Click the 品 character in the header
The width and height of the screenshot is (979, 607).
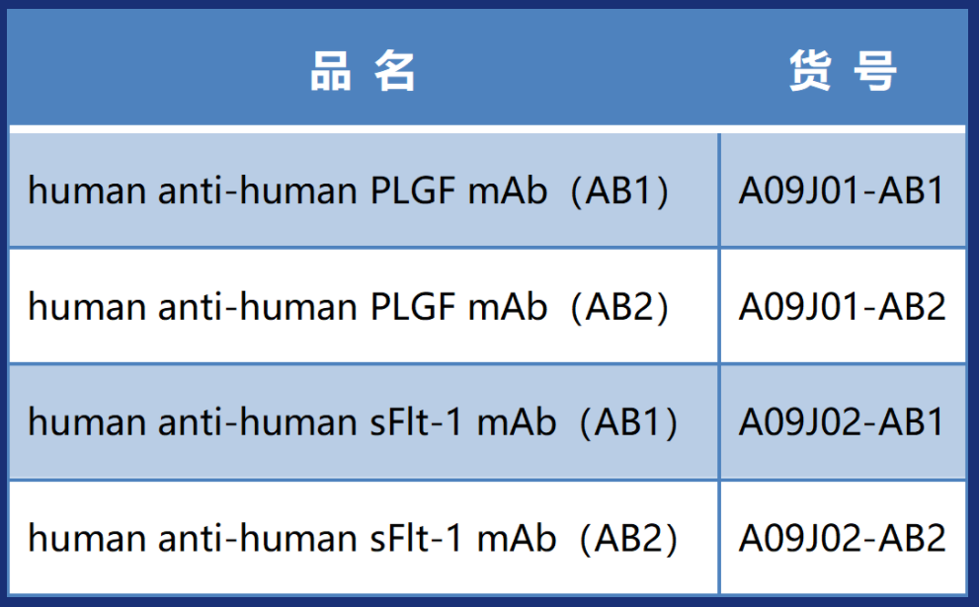coord(331,71)
